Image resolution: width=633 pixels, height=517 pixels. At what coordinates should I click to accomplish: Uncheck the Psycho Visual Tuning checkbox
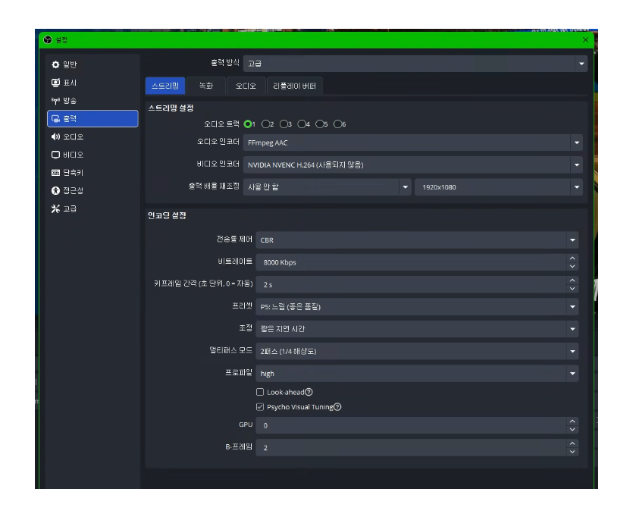260,407
